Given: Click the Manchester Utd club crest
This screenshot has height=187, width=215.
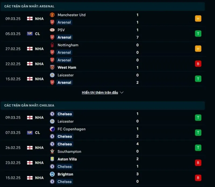Looking at the screenshot, I should click(x=52, y=15).
